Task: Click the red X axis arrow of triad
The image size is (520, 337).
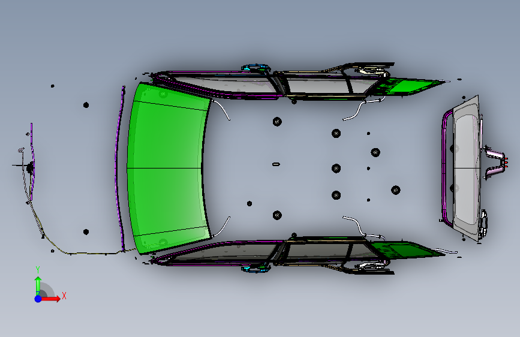Action: (x=50, y=299)
